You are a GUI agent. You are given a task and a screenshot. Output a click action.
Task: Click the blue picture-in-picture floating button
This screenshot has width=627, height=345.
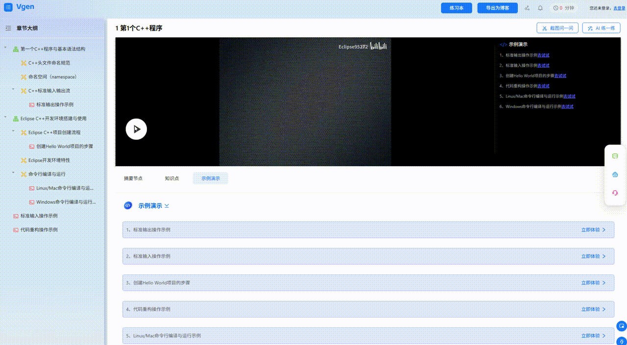tap(621, 326)
